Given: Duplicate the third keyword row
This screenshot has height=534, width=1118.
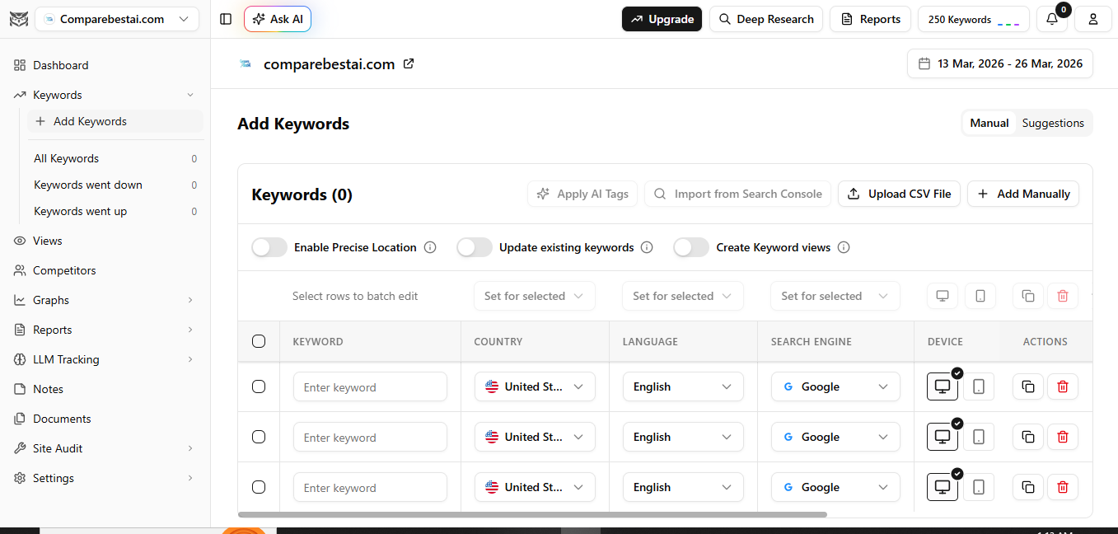Looking at the screenshot, I should click(1028, 487).
